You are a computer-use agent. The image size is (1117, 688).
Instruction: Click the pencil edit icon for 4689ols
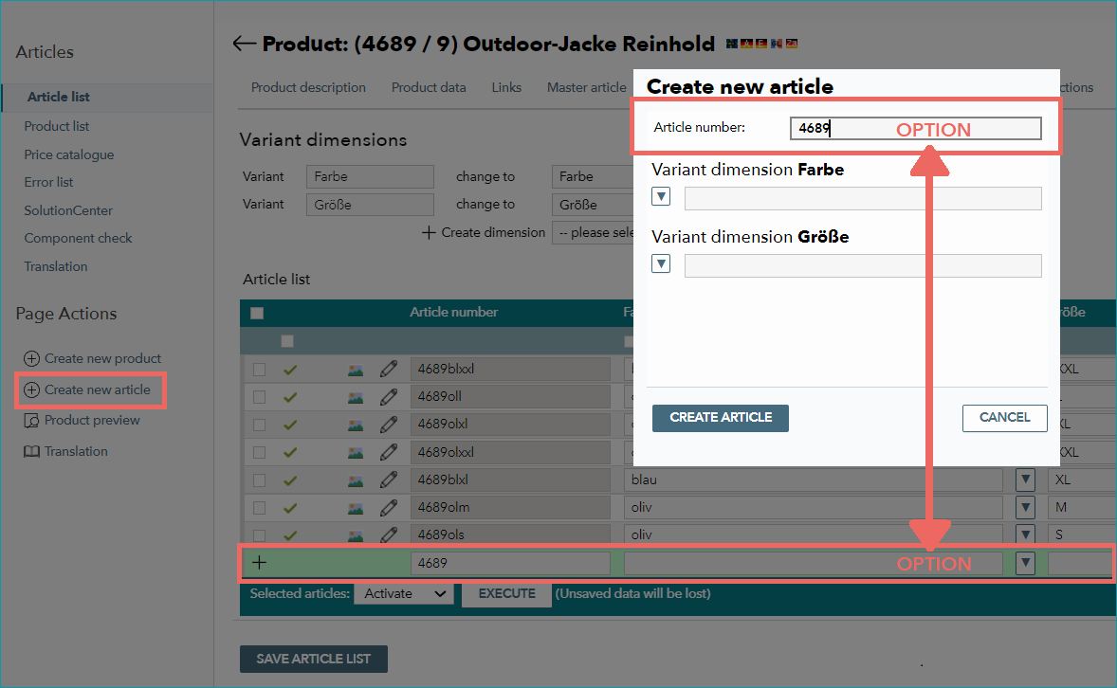pyautogui.click(x=388, y=534)
